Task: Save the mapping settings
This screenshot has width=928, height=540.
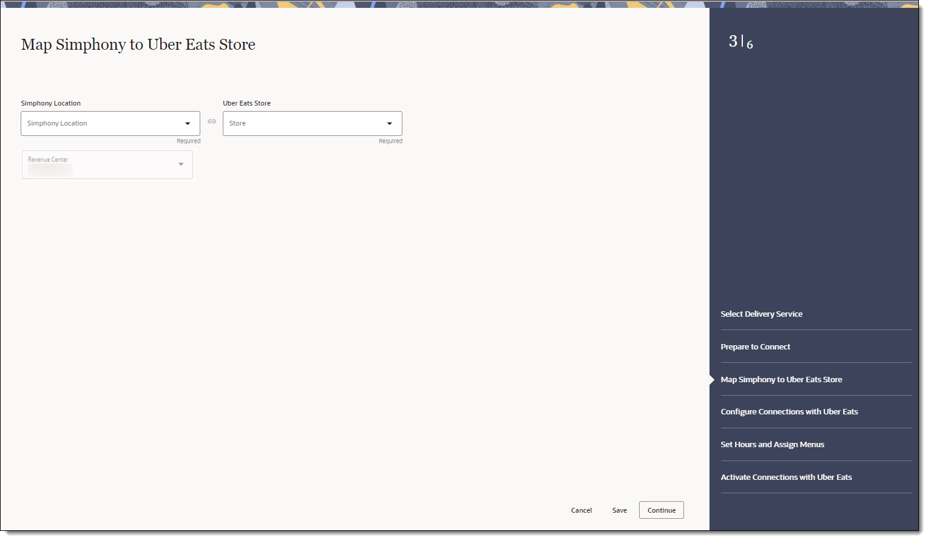Action: [620, 510]
